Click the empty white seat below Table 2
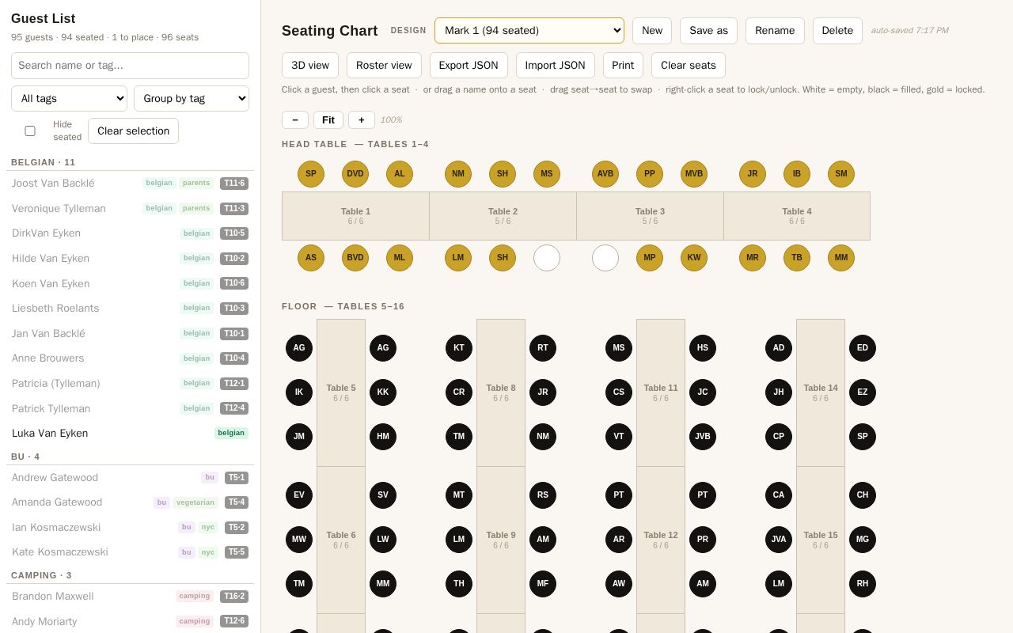Screen dimensions: 1013x633 547,258
